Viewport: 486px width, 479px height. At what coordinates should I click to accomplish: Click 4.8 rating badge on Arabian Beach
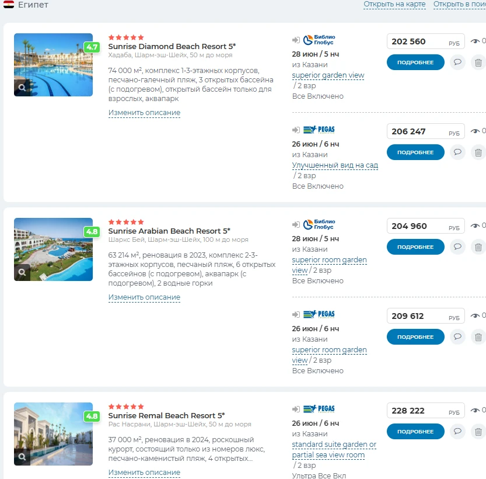point(92,232)
